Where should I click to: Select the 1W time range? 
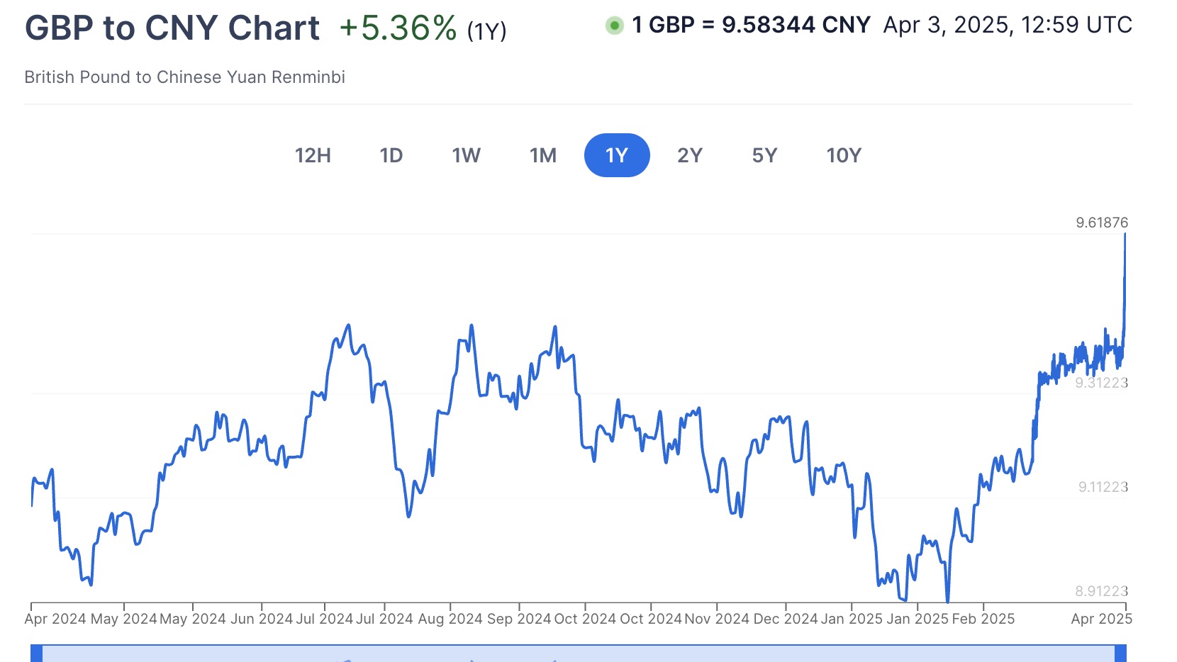pyautogui.click(x=467, y=155)
